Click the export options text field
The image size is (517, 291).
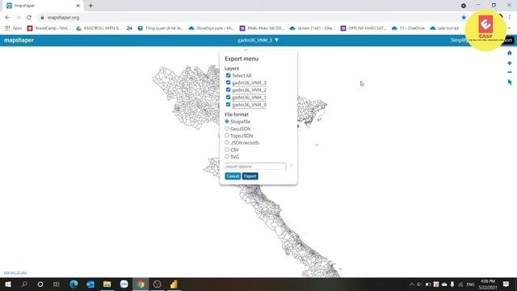pos(255,167)
